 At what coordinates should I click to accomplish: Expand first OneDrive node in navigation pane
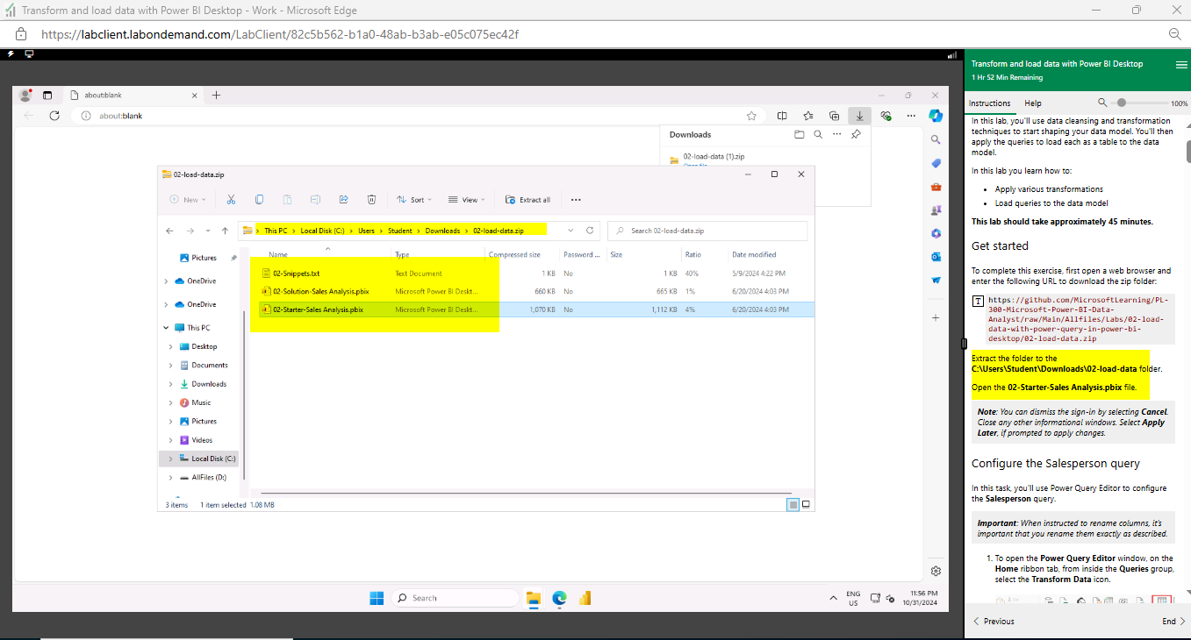[167, 281]
